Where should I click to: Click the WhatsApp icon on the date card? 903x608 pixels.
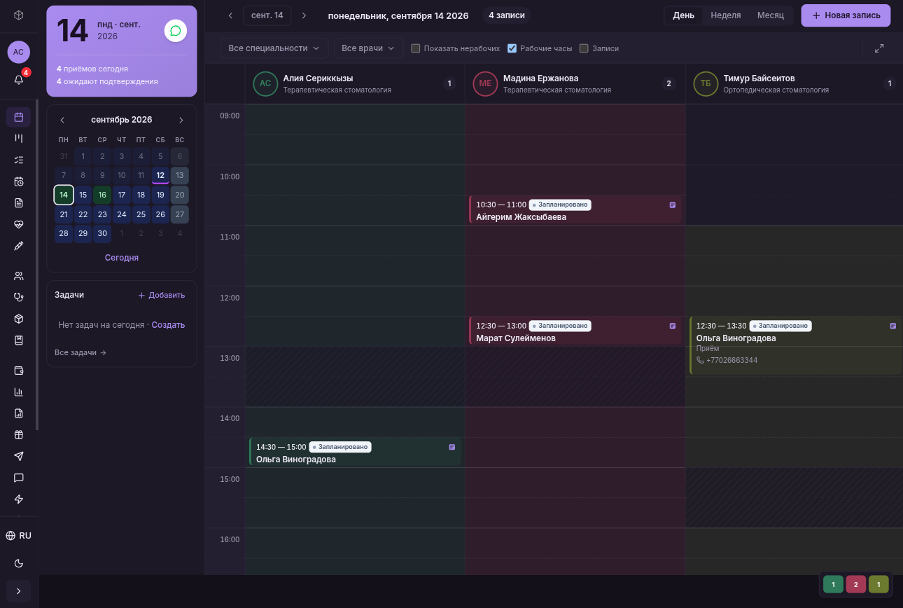click(x=176, y=31)
